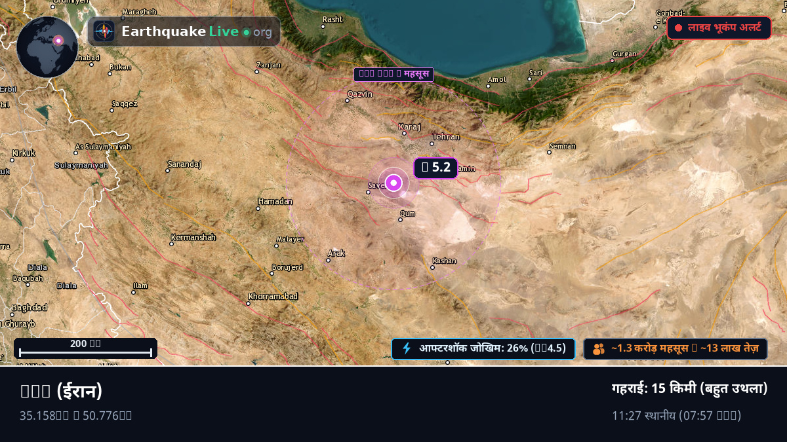Click the magnitude 5.2 label
Screen dimensions: 787x442
click(435, 168)
